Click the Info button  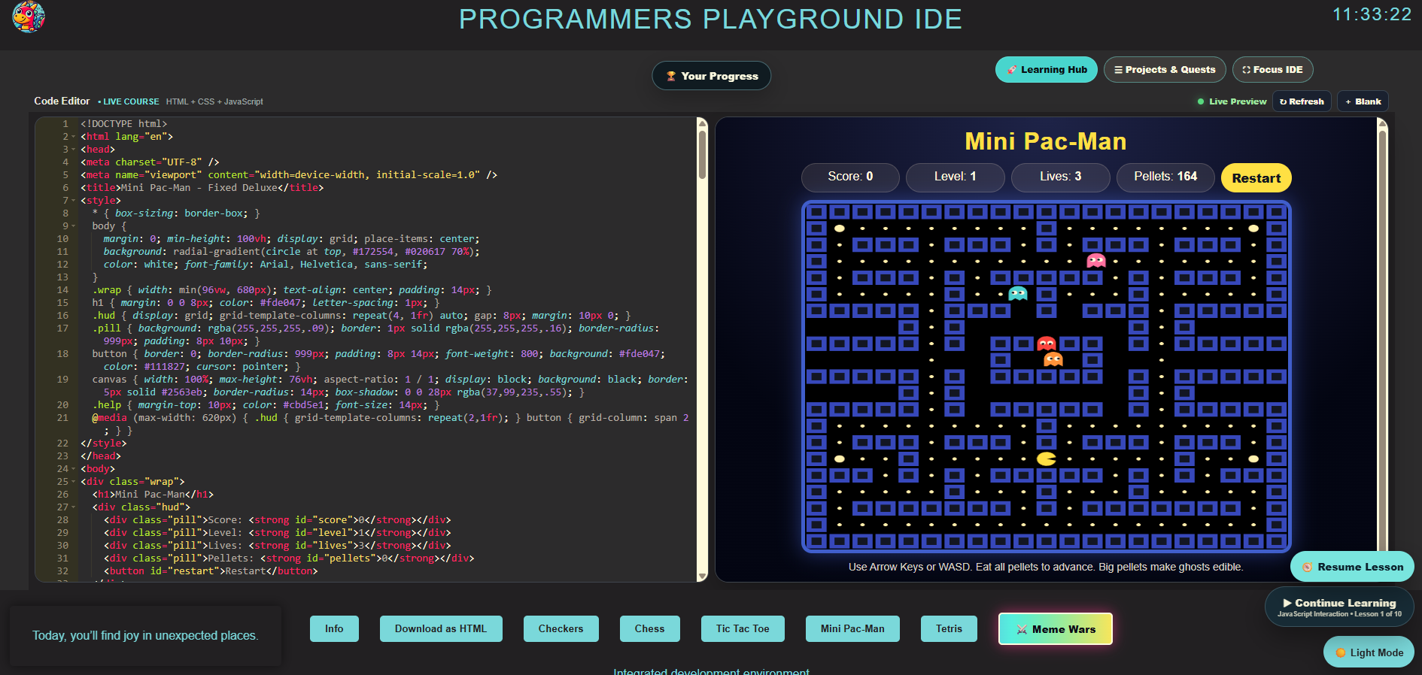pyautogui.click(x=334, y=629)
